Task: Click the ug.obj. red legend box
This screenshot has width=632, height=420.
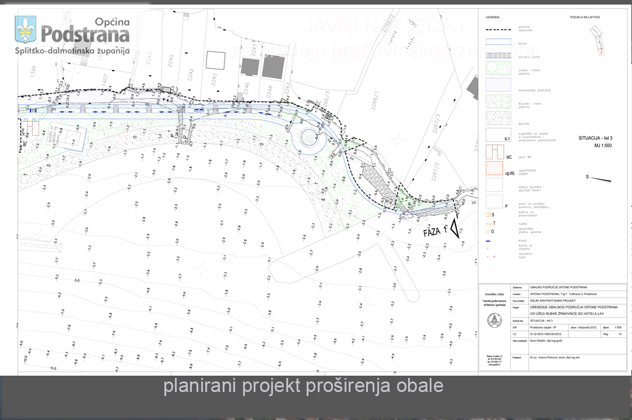Action: coord(494,168)
